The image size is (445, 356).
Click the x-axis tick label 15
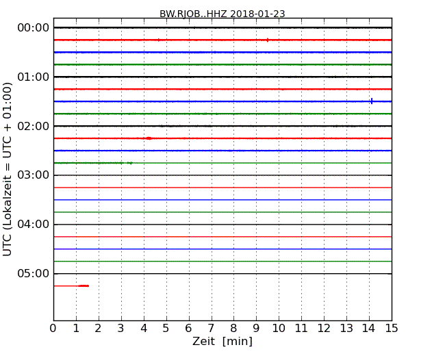(x=392, y=328)
